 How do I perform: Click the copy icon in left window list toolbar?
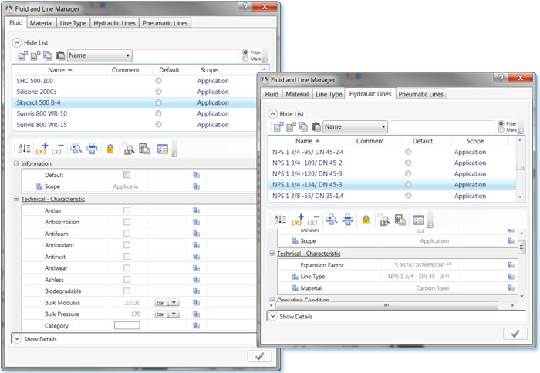48,55
